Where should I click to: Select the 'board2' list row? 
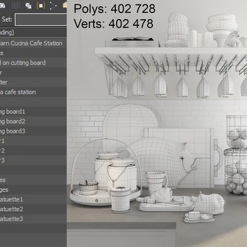point(33,121)
